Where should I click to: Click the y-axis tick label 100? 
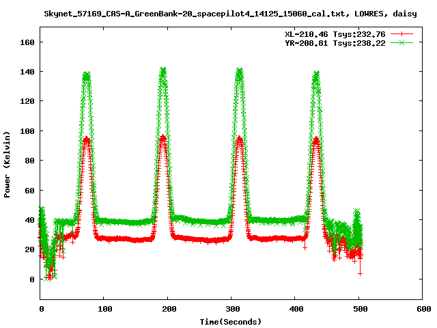[27, 131]
